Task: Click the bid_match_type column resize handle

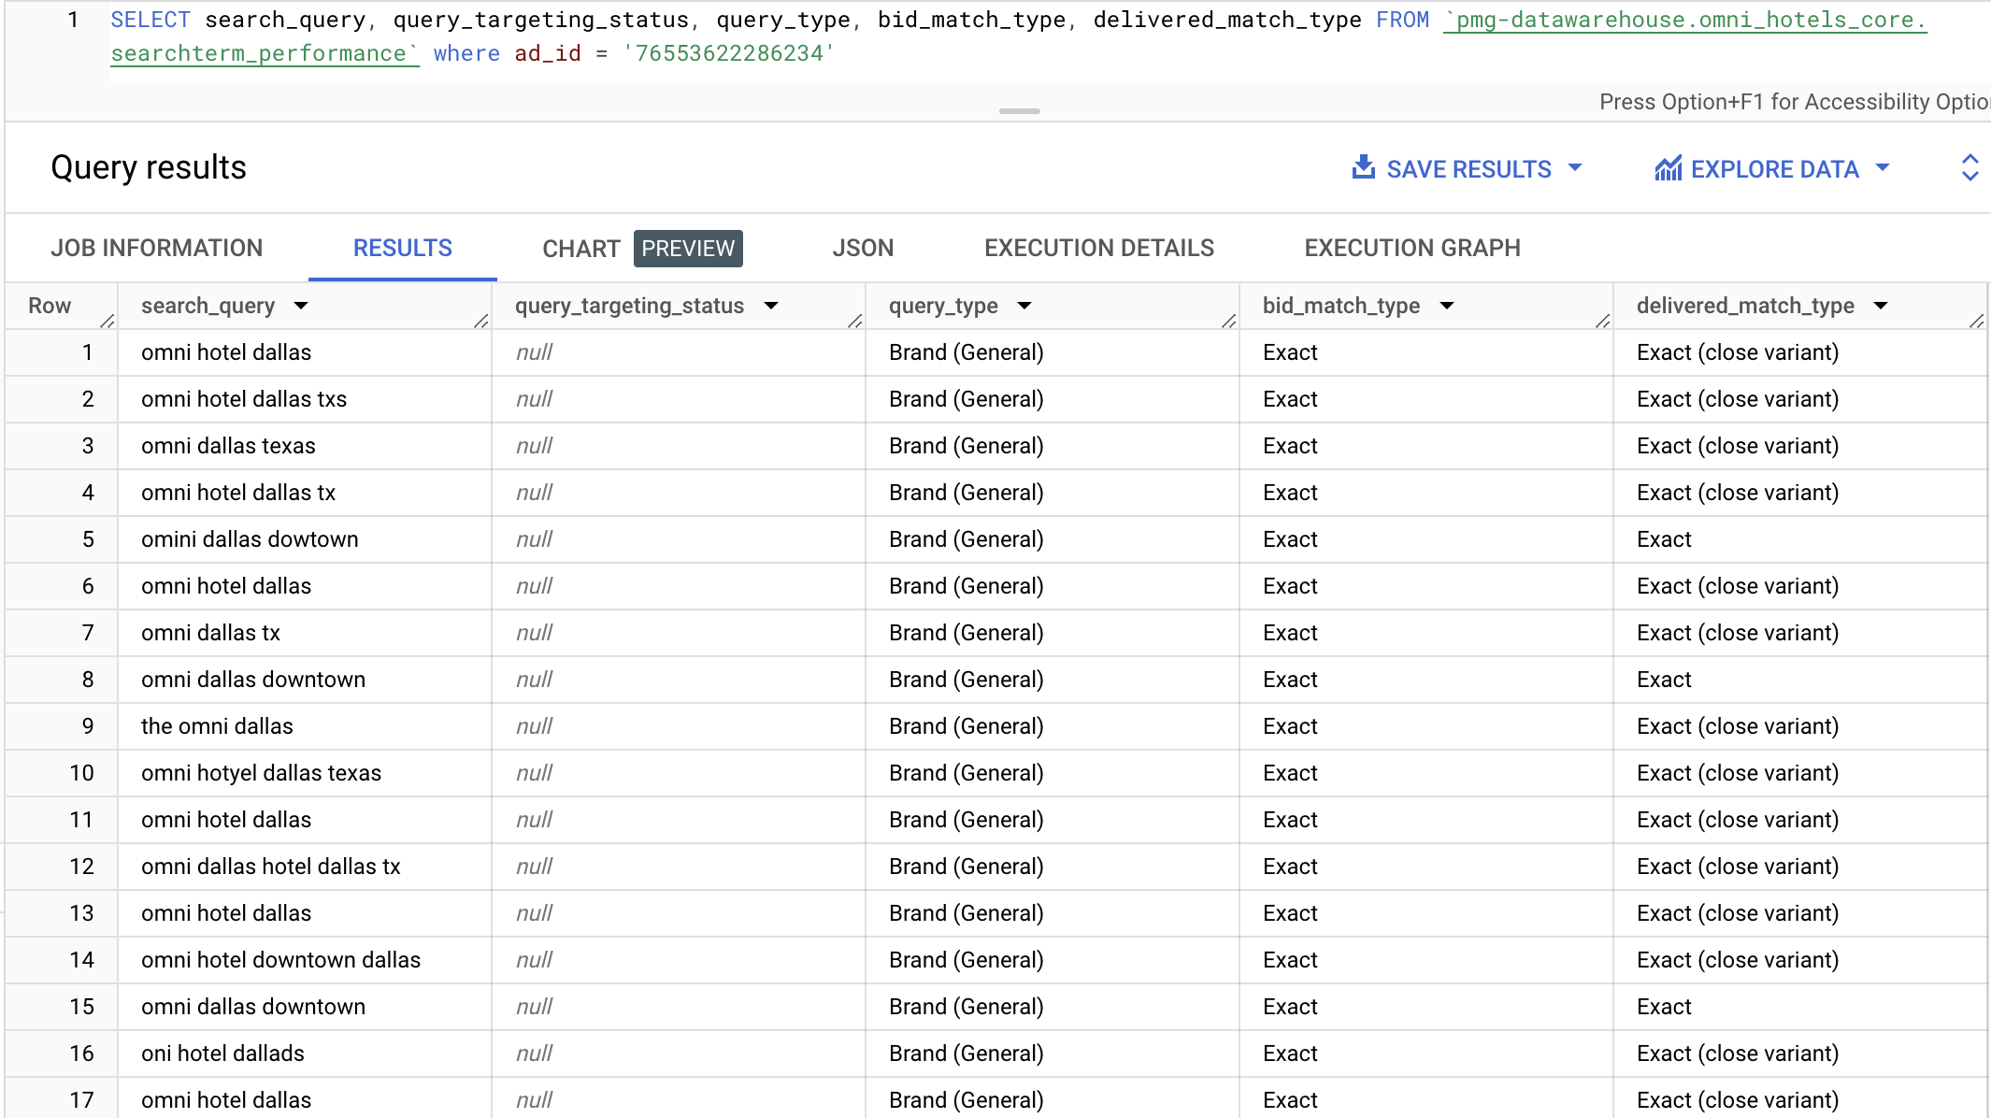Action: point(1603,321)
